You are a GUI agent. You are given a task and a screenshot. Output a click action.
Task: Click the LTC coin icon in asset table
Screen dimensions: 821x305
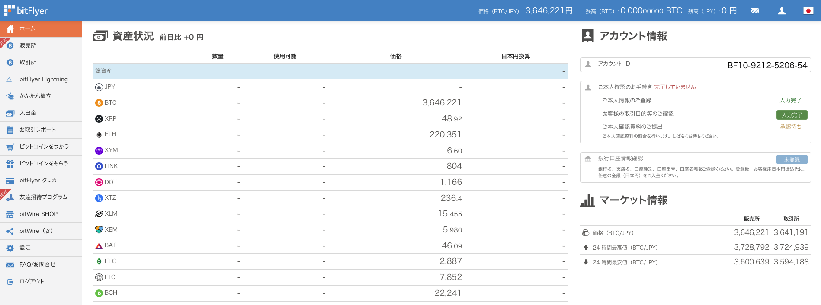point(99,277)
